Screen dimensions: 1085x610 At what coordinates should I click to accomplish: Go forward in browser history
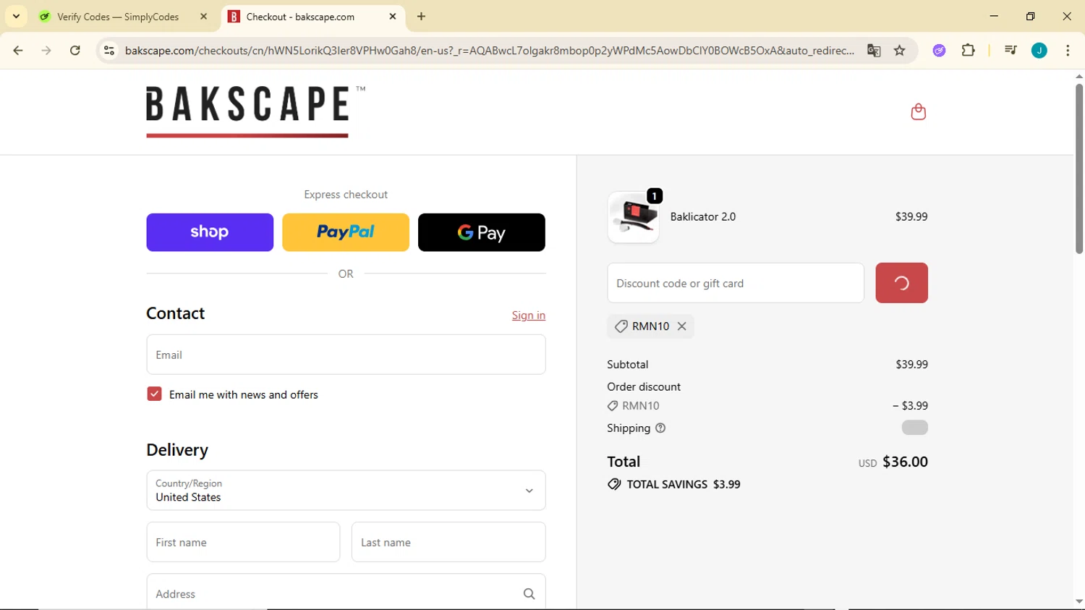pyautogui.click(x=46, y=51)
